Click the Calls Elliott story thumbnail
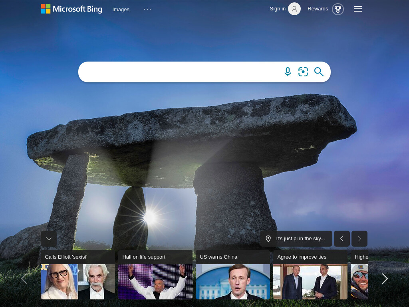 coord(78,282)
